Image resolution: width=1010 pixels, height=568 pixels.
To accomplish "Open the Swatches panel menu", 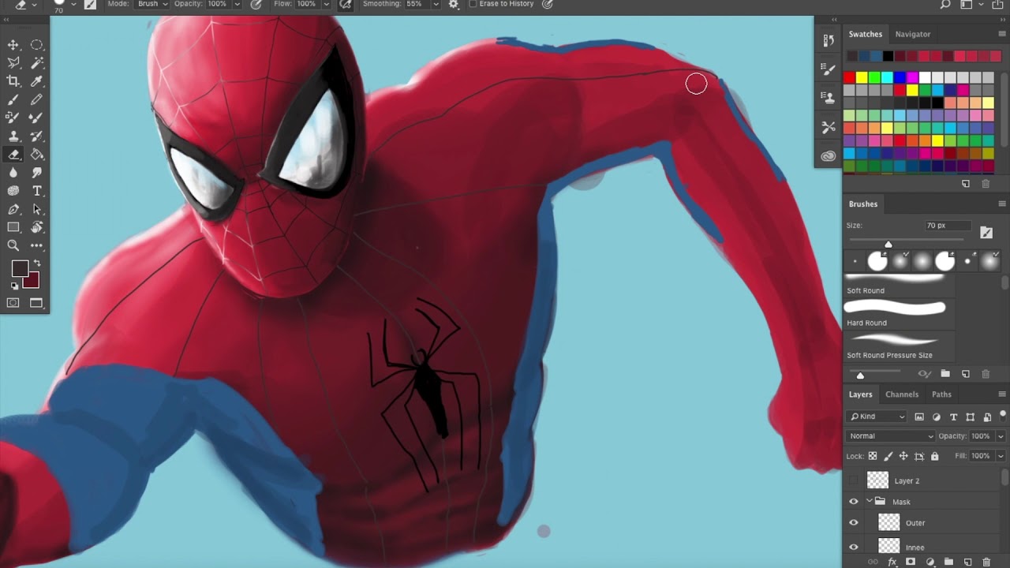I will 1002,34.
